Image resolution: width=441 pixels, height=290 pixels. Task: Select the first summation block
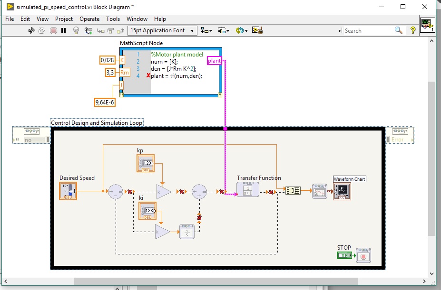point(116,192)
